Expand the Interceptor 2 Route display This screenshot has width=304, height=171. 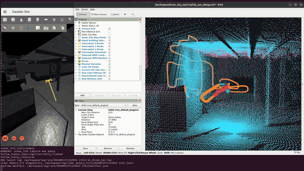coord(76,49)
